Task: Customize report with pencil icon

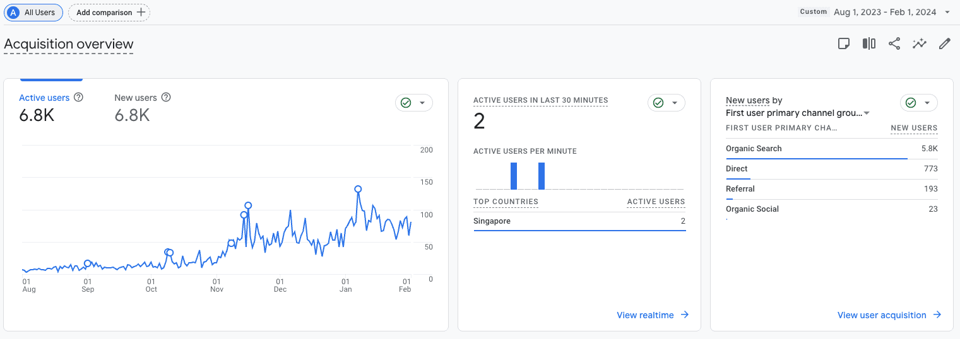Action: [x=945, y=43]
